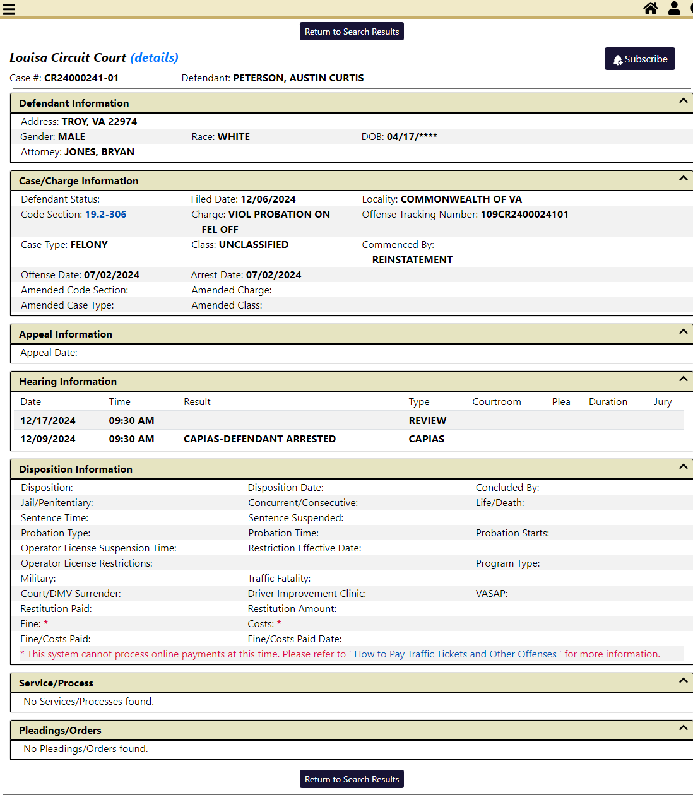Select the 12/17/2024 hearing time 09:30 AM
The image size is (693, 795).
click(x=131, y=421)
